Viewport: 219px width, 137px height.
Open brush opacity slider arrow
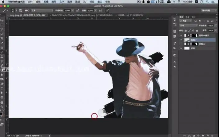73,11
